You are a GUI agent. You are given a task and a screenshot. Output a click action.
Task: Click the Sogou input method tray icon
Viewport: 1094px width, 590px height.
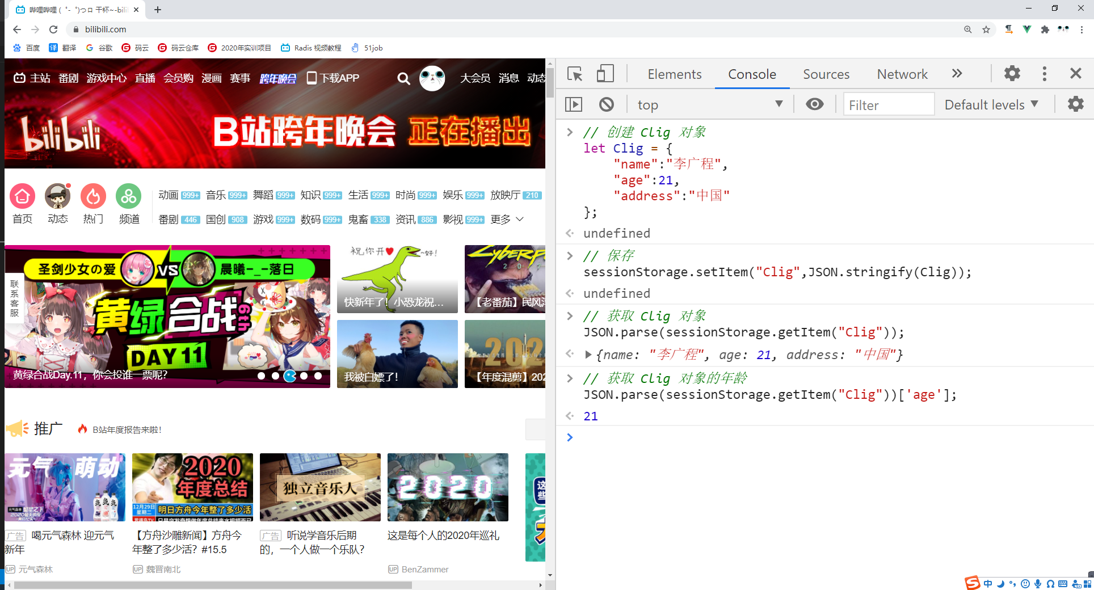point(972,583)
